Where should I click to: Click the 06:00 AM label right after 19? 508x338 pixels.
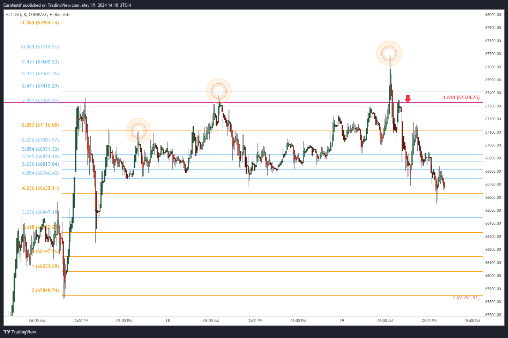pos(385,321)
